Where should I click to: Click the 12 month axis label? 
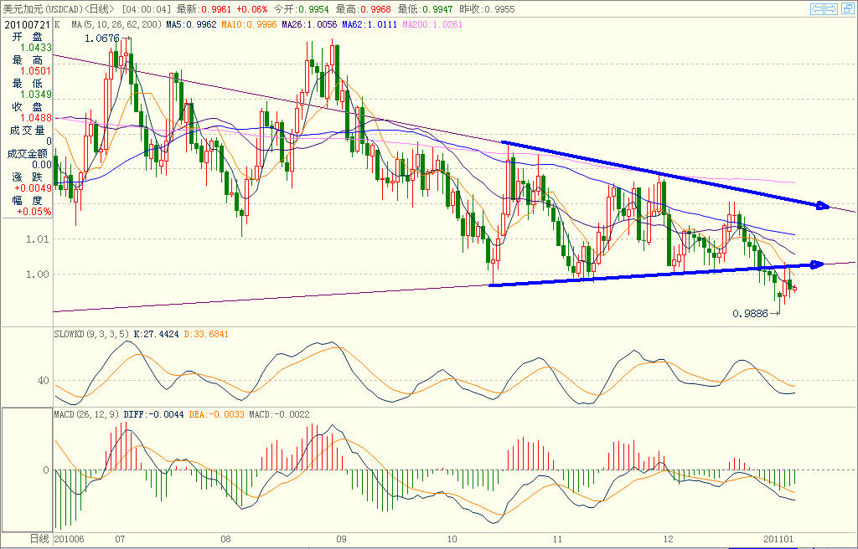coord(668,539)
